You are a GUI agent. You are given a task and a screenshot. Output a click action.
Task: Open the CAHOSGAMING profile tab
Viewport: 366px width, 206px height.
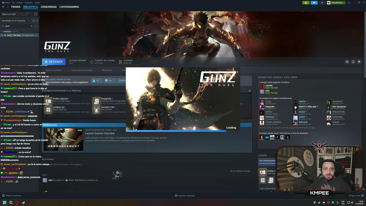pyautogui.click(x=69, y=7)
